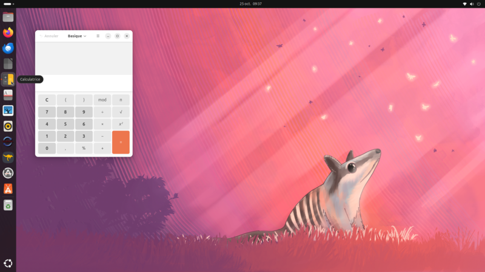This screenshot has width=485, height=272.
Task: Open the calculator hamburger menu
Action: tap(98, 36)
